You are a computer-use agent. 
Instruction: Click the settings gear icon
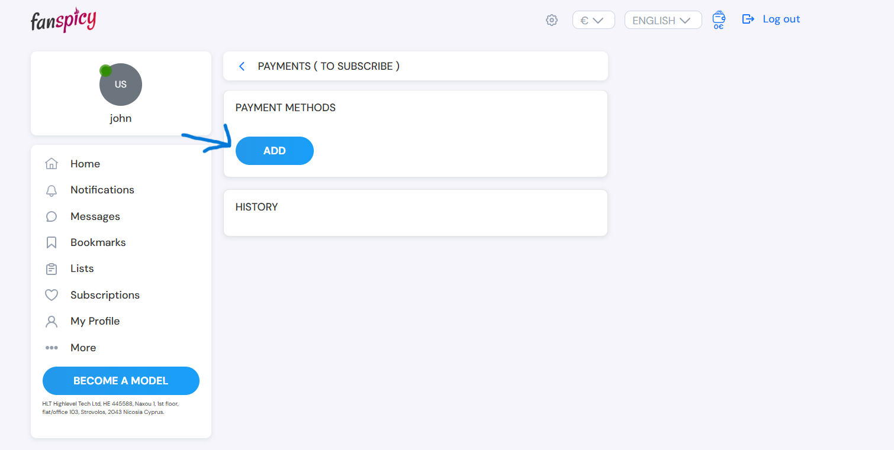(x=552, y=20)
